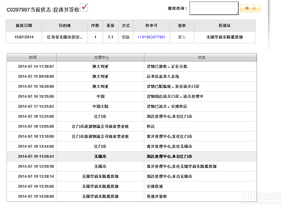Select the flight date 15/07/2014 cell
Screen dimensions: 283x214
coord(24,37)
